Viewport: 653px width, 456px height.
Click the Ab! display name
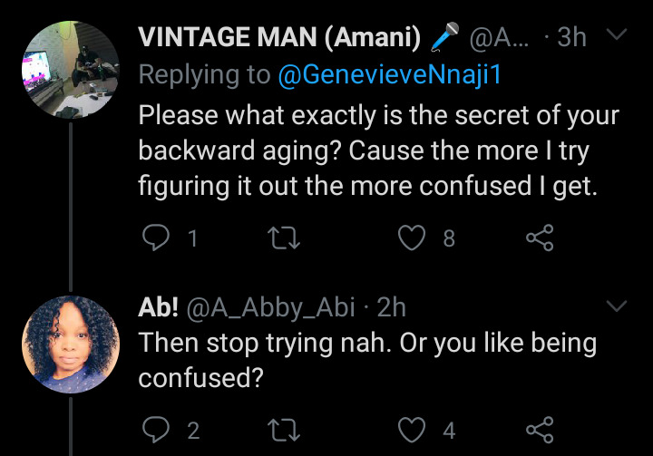(x=158, y=307)
